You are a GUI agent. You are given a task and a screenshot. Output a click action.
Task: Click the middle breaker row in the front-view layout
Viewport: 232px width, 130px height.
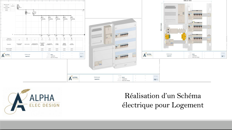[195, 27]
